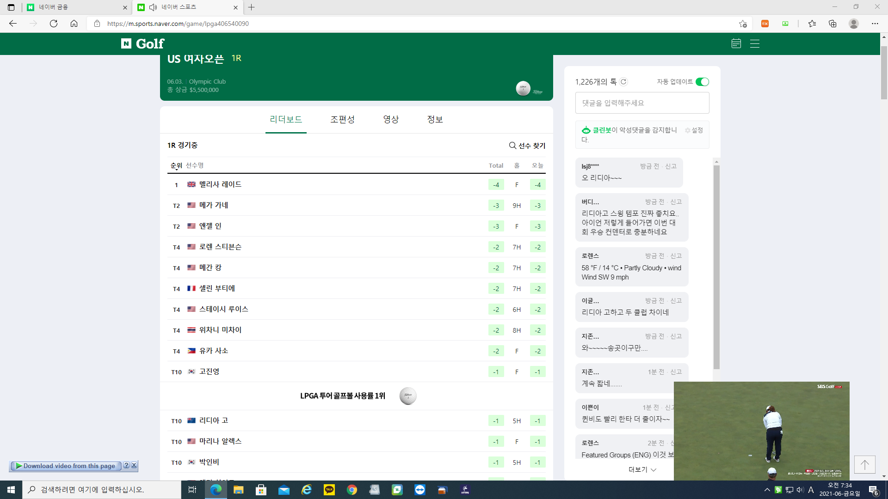This screenshot has width=888, height=499.
Task: Click the Naver N logo beside Golf
Action: 126,43
